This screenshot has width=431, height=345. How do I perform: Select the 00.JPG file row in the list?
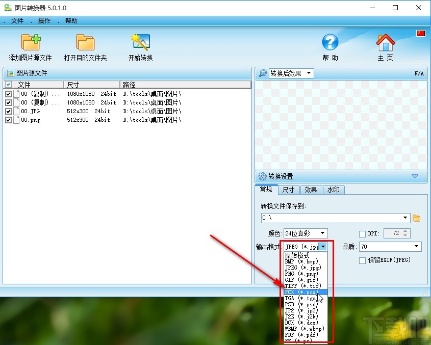[x=31, y=111]
